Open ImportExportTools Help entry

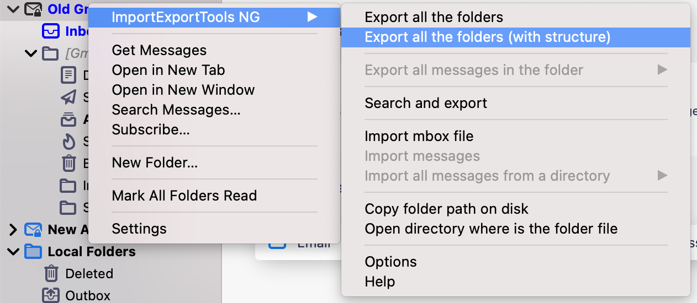click(x=380, y=282)
